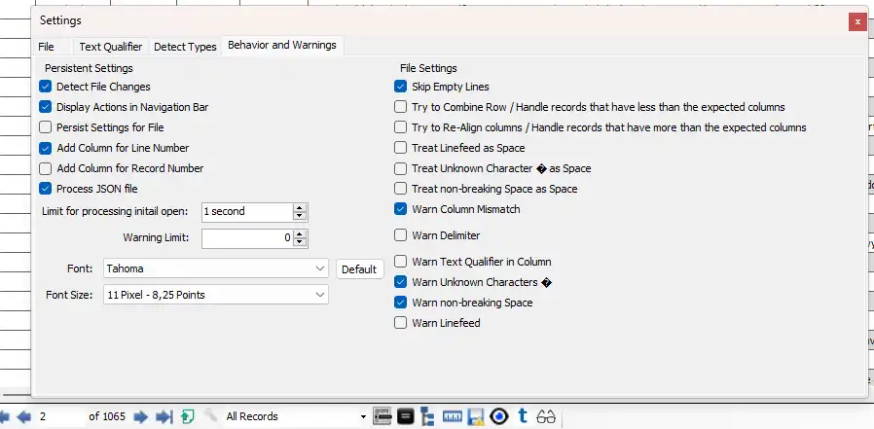Toggle Display Actions in Navigation Bar

pyautogui.click(x=45, y=107)
